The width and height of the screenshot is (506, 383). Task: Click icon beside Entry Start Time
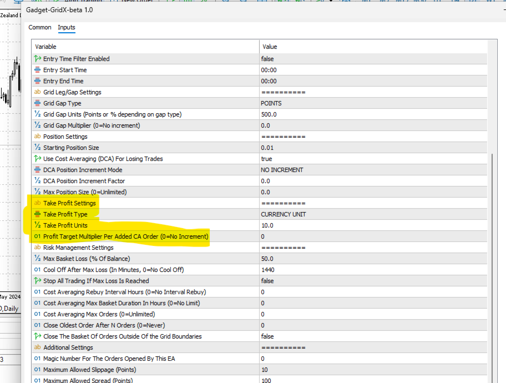point(37,70)
